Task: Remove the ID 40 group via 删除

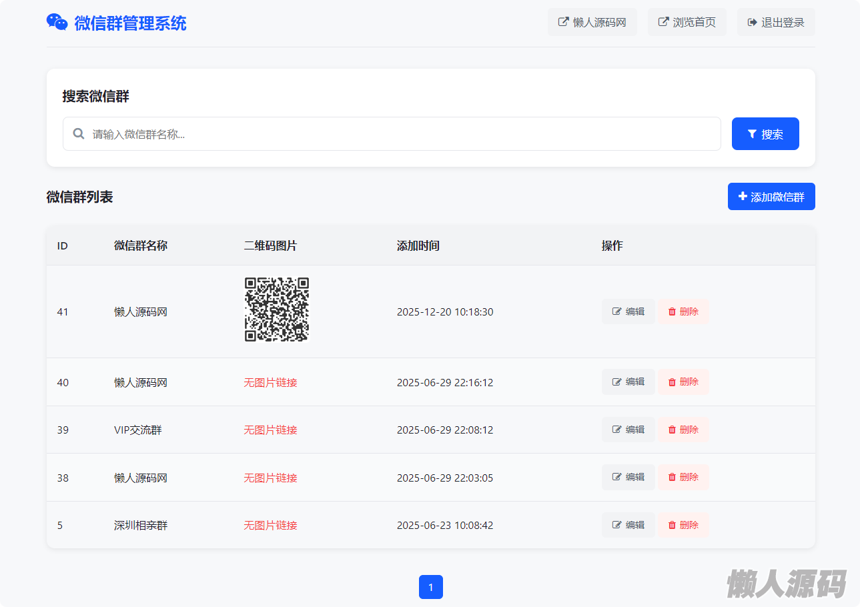Action: click(x=683, y=382)
